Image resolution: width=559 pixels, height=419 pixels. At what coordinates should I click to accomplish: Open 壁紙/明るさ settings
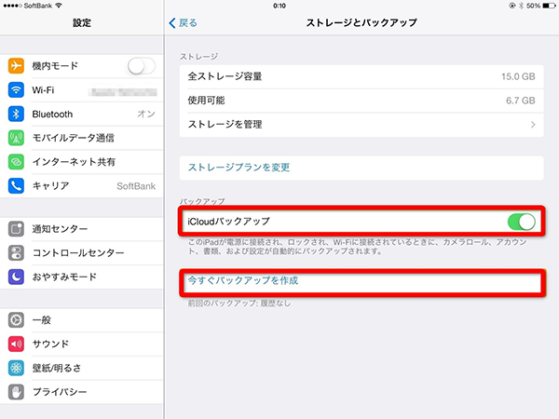coord(82,368)
